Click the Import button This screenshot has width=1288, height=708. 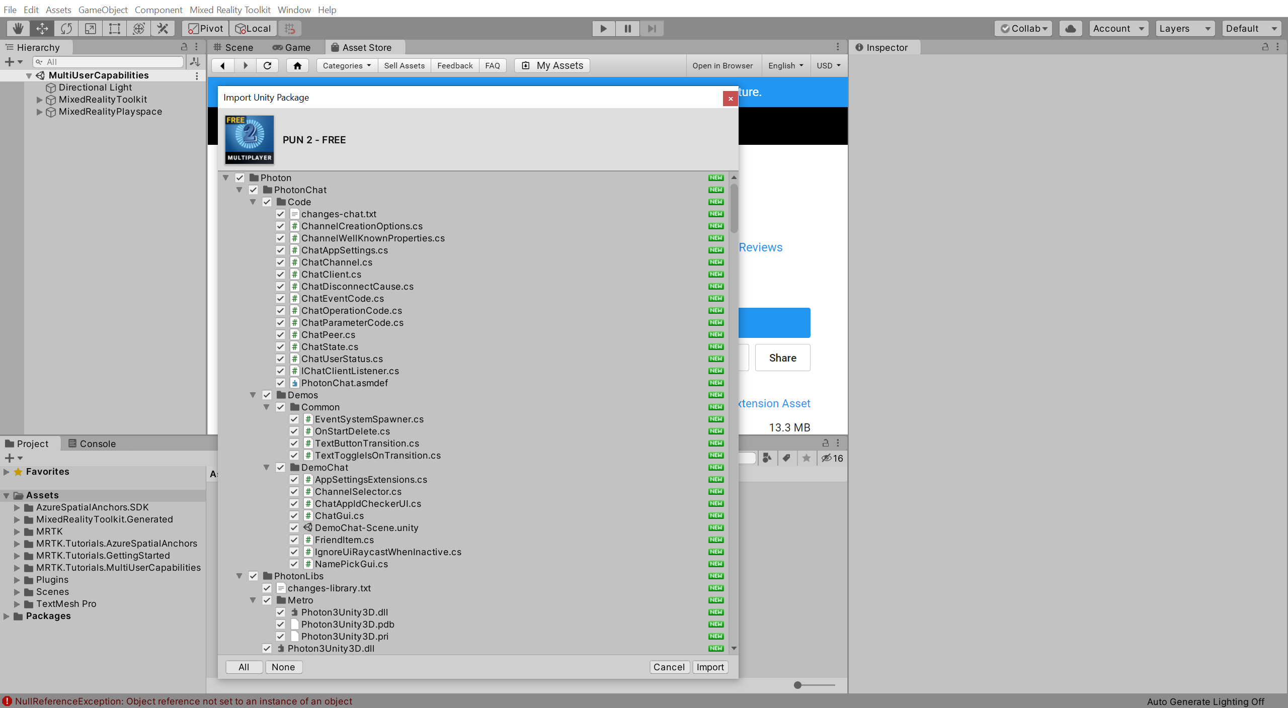[709, 667]
